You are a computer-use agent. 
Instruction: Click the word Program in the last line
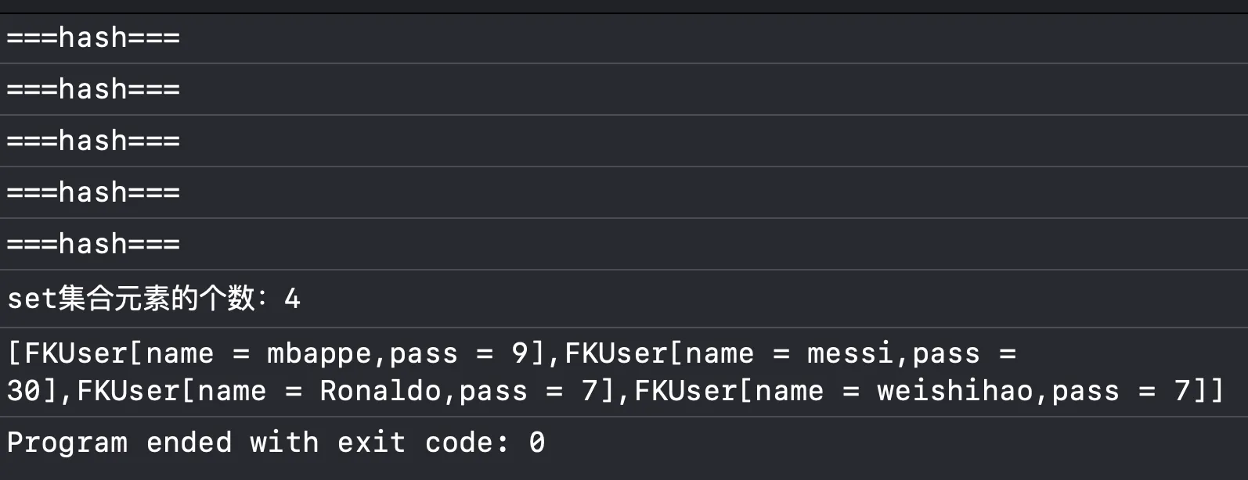[x=67, y=444]
